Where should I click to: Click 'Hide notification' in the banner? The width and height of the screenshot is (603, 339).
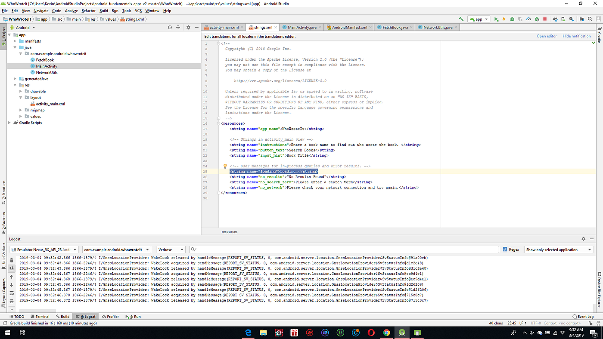click(577, 36)
